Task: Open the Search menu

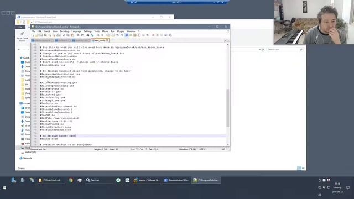Action: click(46, 31)
